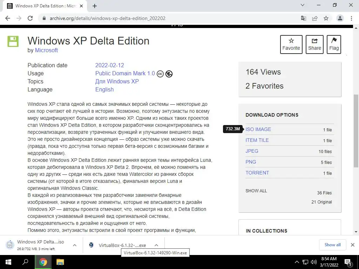The width and height of the screenshot is (359, 269).
Task: Download the TORRENT file
Action: pos(257,173)
